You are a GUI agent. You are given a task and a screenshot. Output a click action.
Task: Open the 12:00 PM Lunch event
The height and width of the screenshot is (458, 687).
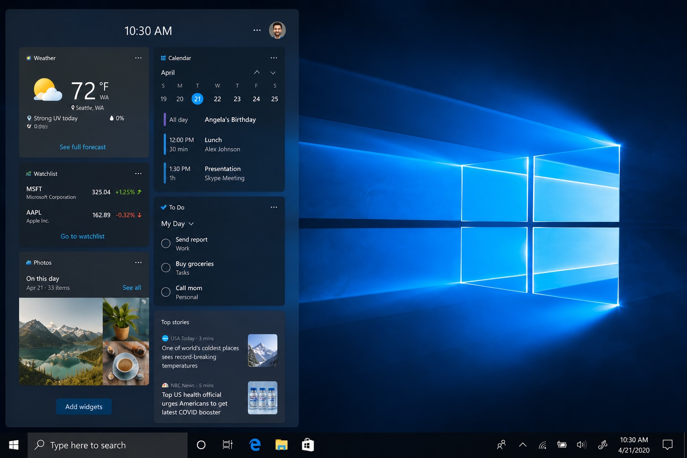point(219,144)
